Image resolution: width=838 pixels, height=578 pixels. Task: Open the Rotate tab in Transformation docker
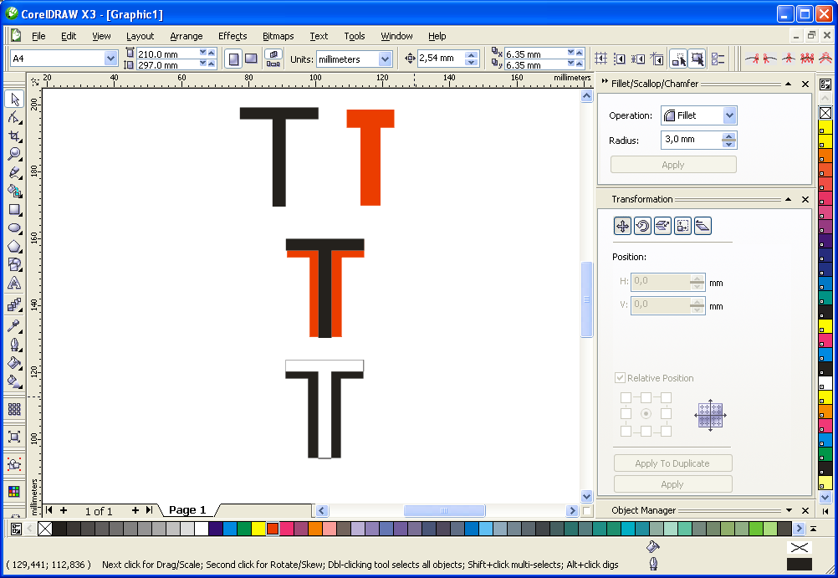[x=642, y=226]
